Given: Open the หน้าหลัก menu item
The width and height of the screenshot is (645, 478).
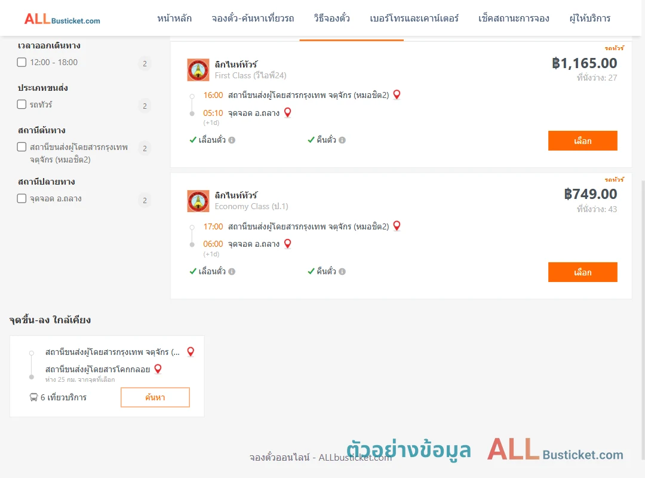Looking at the screenshot, I should click(174, 19).
